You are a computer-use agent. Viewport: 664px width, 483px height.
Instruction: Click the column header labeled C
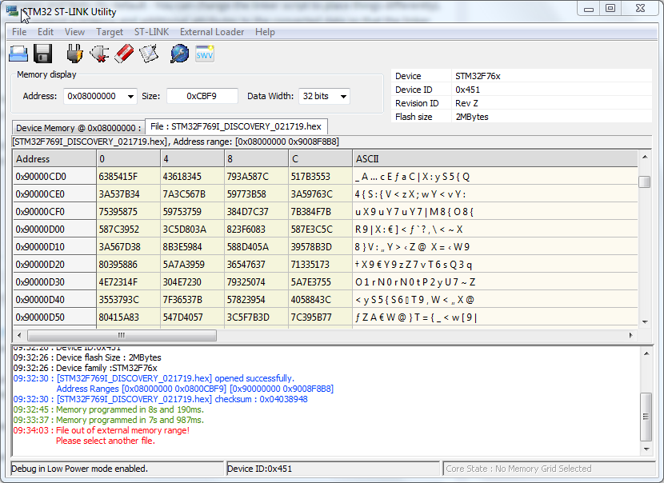click(x=321, y=159)
